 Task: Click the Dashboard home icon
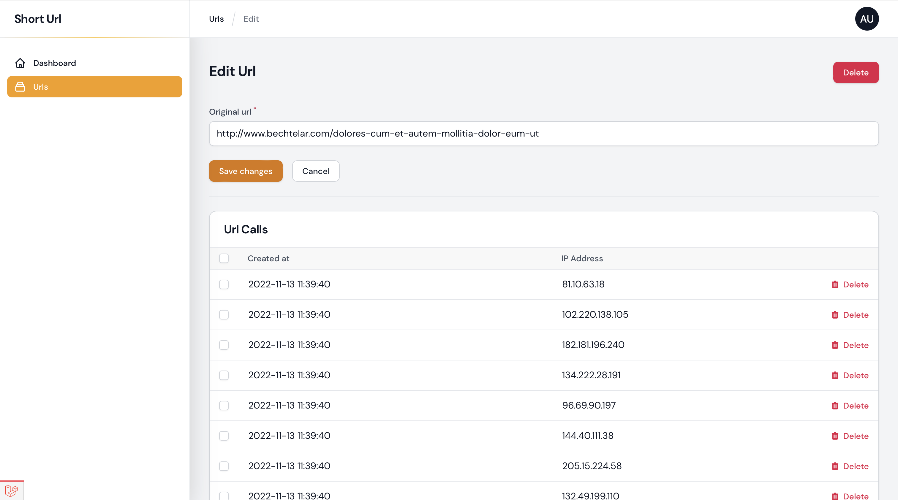[20, 63]
